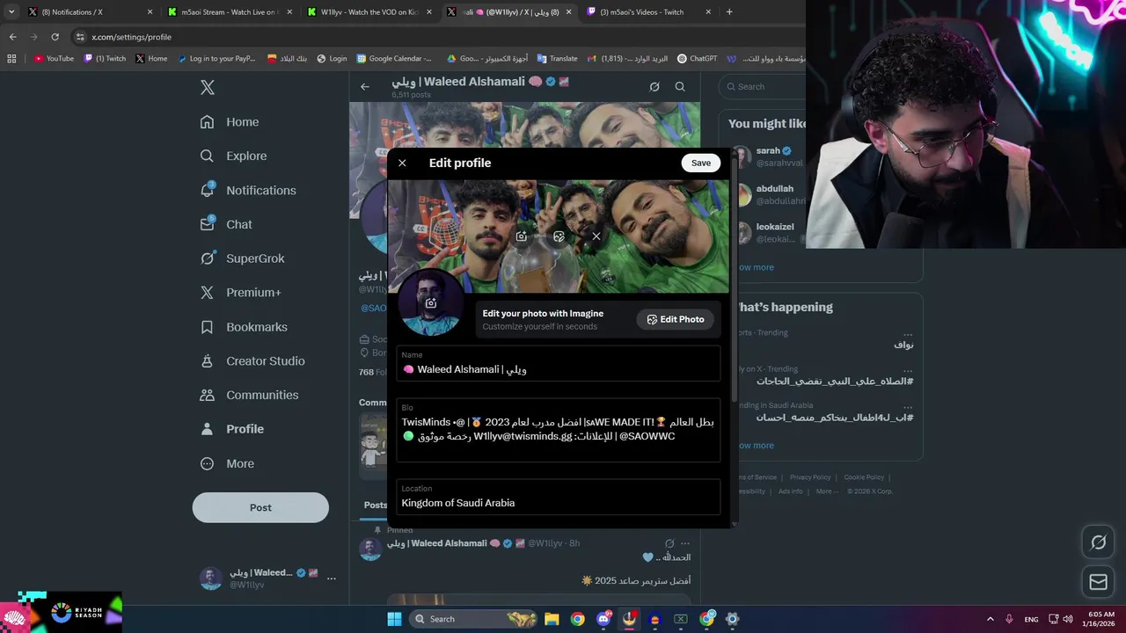The image size is (1126, 633).
Task: Open Notifications in the sidebar
Action: click(x=248, y=190)
